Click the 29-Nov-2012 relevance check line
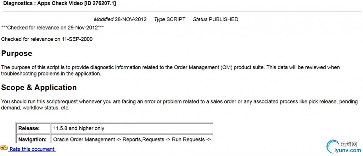This screenshot has height=156, width=363. click(x=52, y=28)
